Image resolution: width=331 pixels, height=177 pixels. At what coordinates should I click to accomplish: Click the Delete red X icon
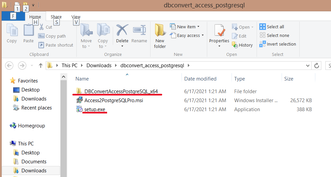click(122, 30)
